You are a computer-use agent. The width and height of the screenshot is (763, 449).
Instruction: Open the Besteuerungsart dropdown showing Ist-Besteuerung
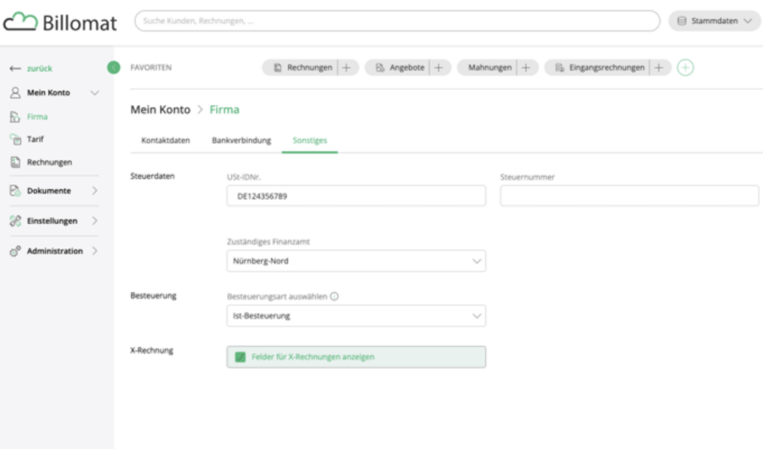pyautogui.click(x=355, y=316)
